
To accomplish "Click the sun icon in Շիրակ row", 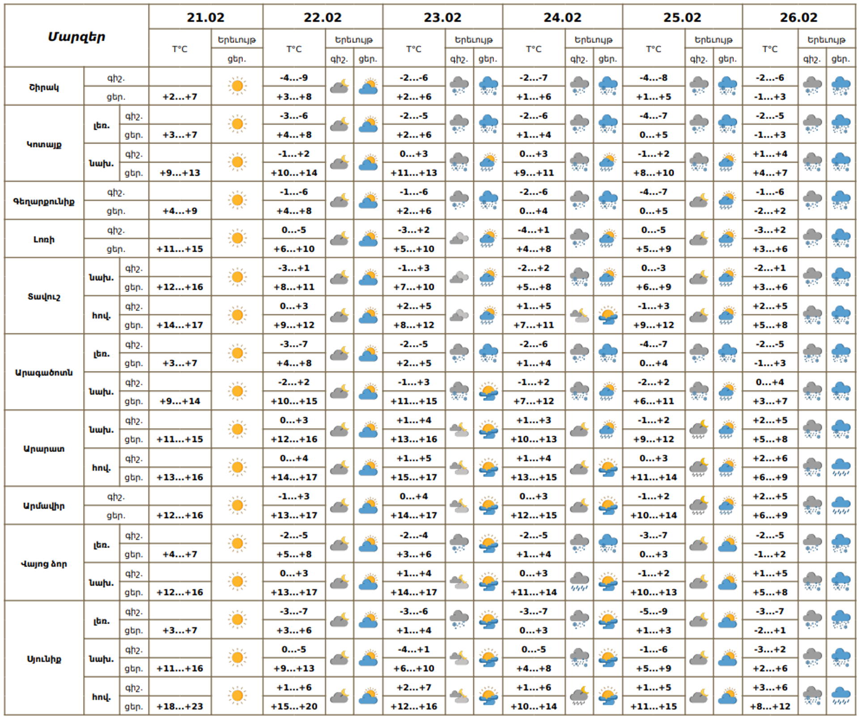I will [237, 86].
